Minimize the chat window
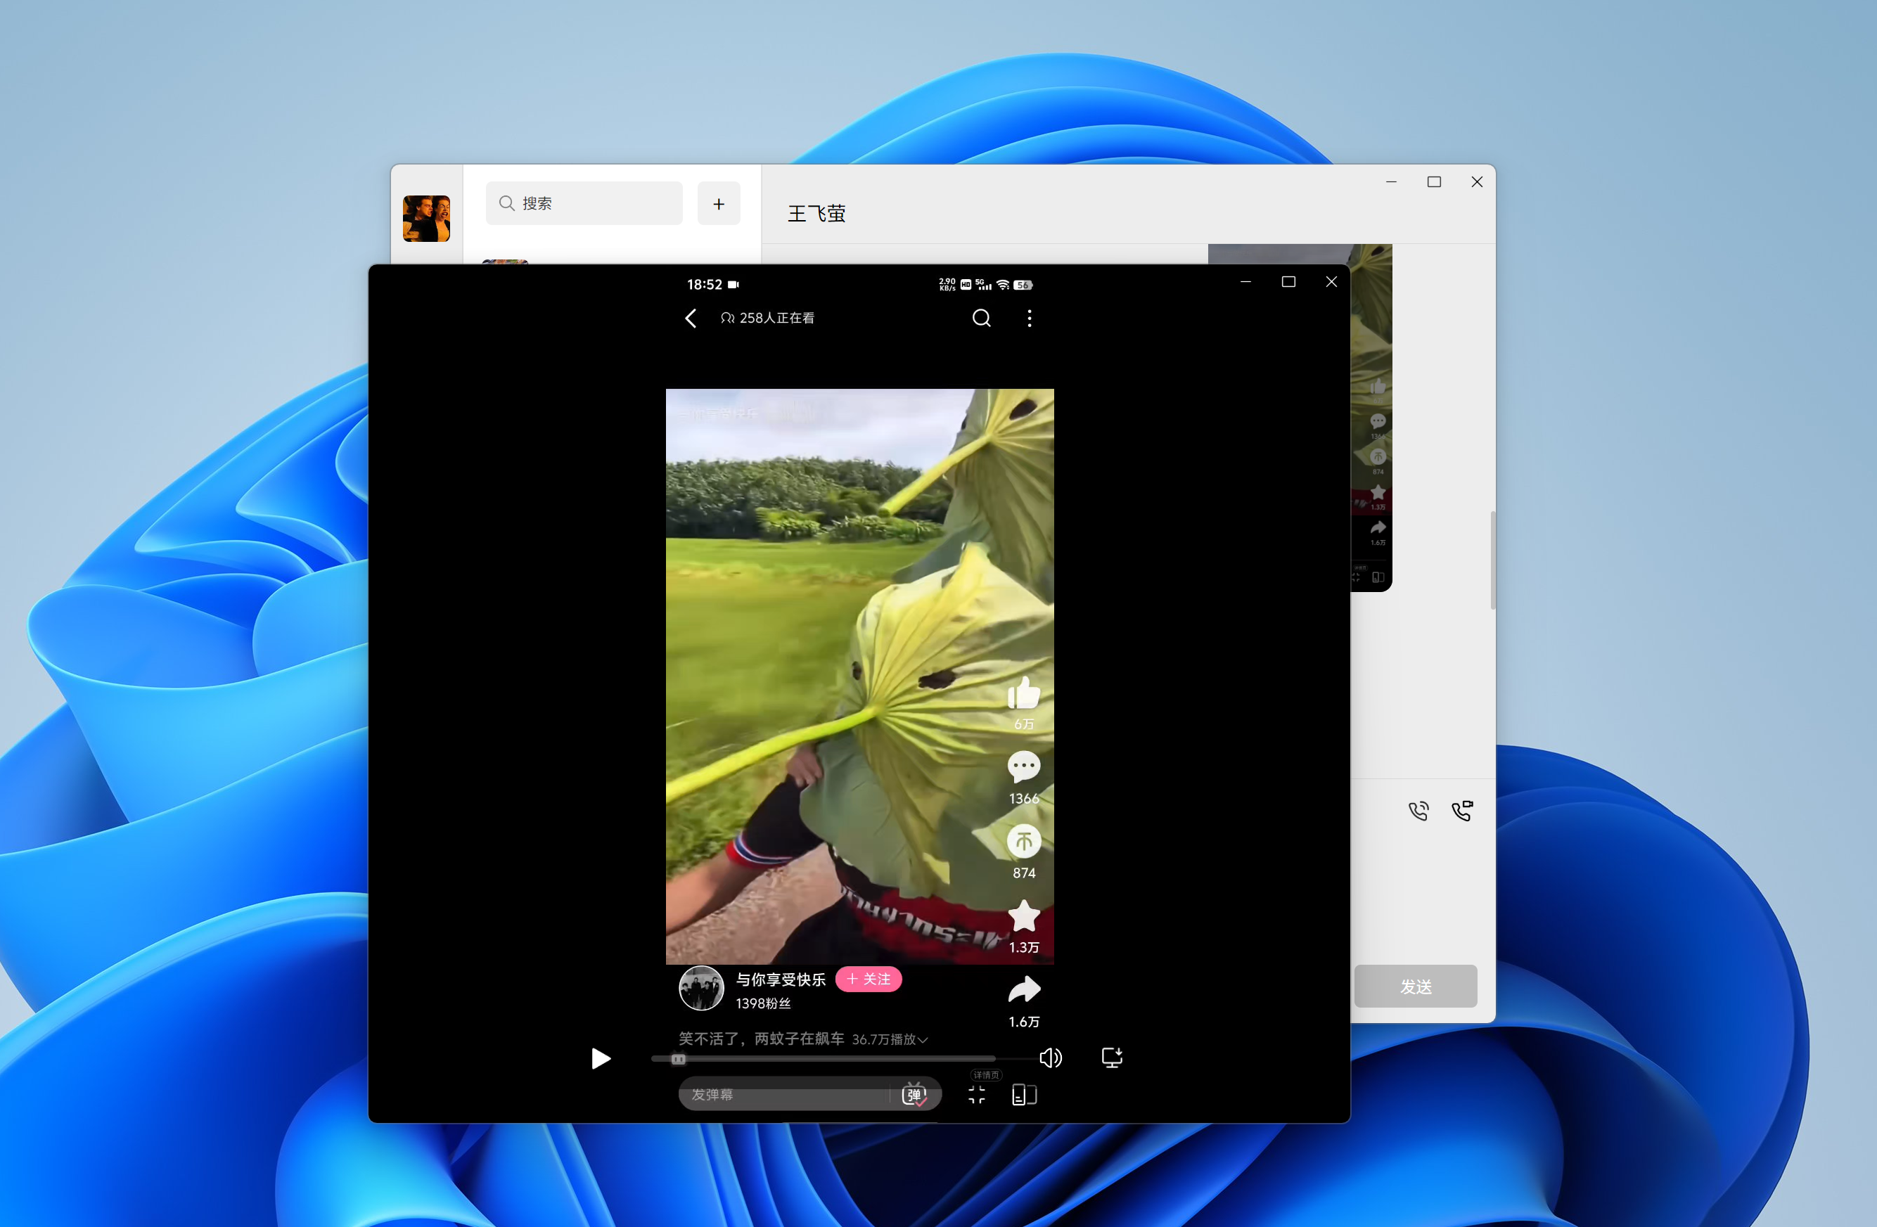This screenshot has height=1227, width=1877. (x=1391, y=181)
